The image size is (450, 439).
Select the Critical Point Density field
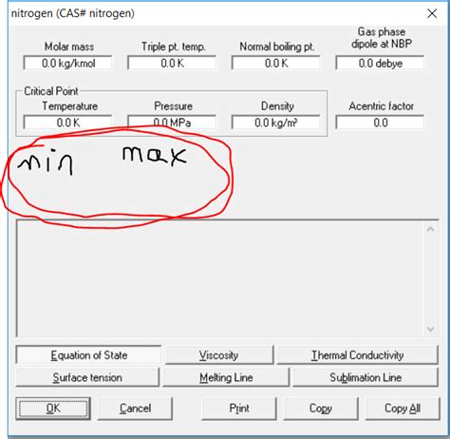[x=276, y=123]
